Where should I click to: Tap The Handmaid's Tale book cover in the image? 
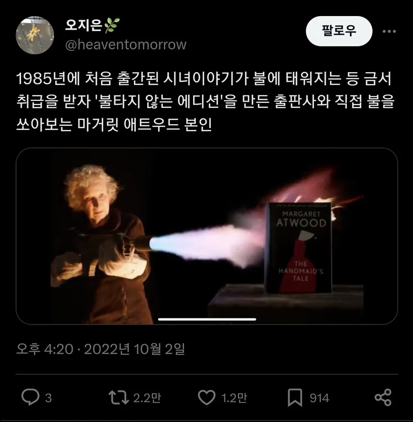[x=298, y=248]
